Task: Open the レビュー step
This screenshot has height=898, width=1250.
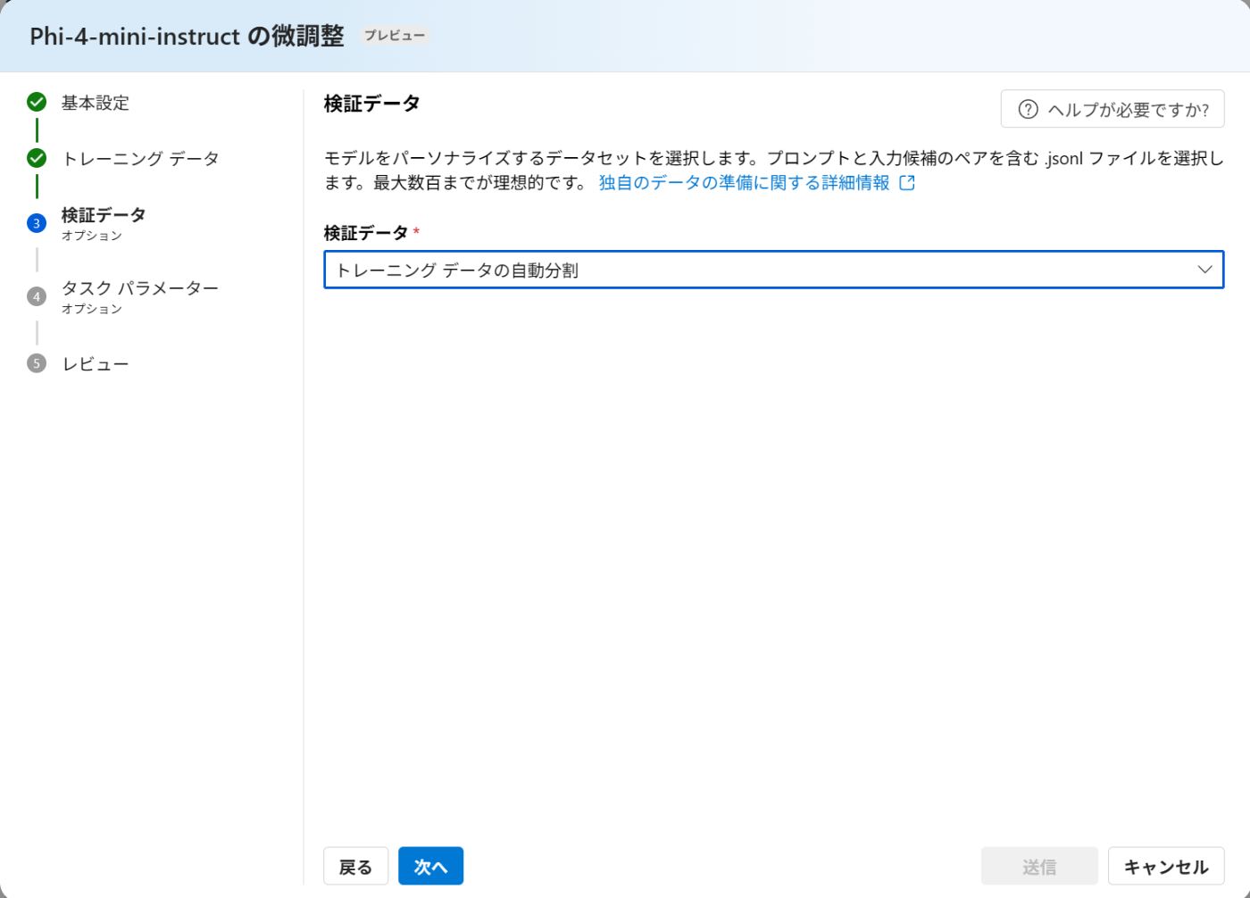Action: pos(96,364)
